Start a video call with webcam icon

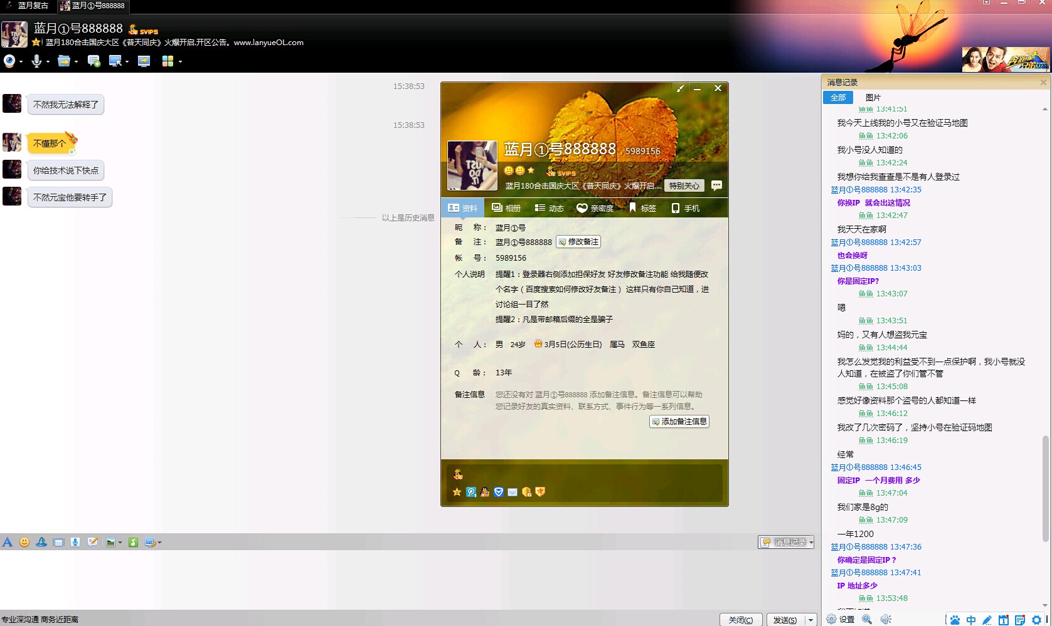pyautogui.click(x=9, y=61)
